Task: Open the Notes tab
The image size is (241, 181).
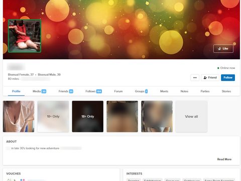Action: [x=184, y=92]
